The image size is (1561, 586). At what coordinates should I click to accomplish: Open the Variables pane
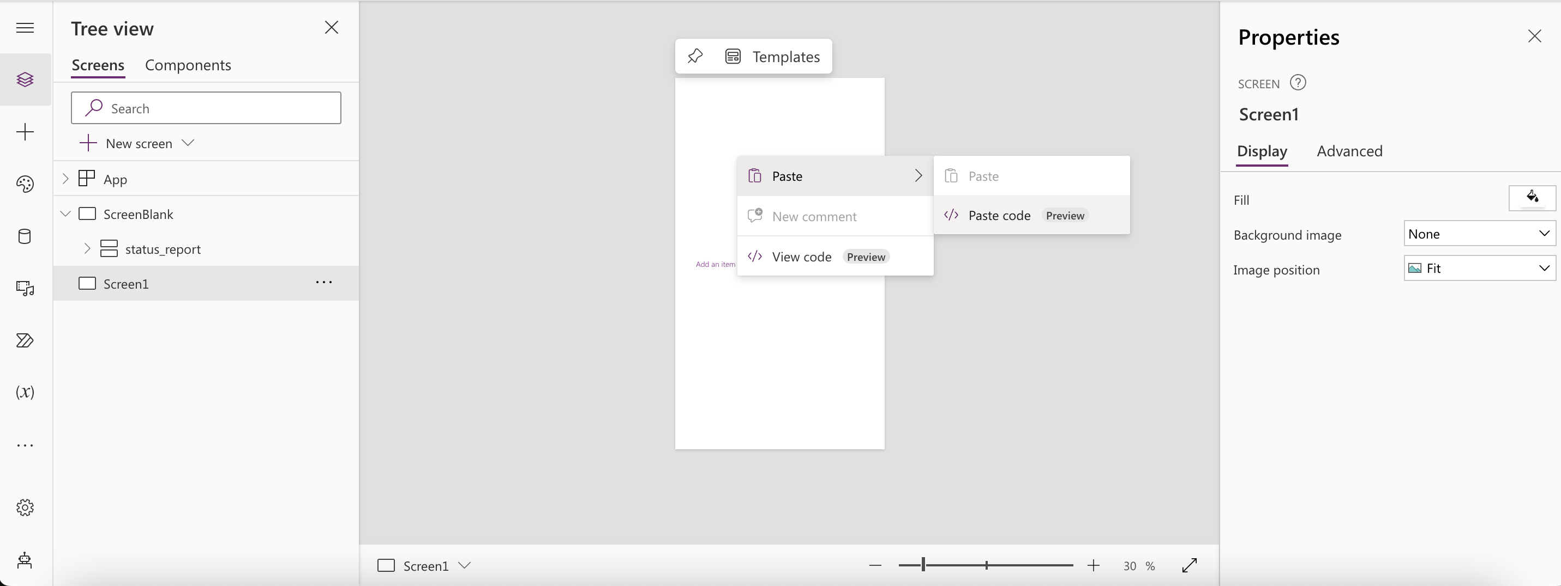tap(25, 392)
